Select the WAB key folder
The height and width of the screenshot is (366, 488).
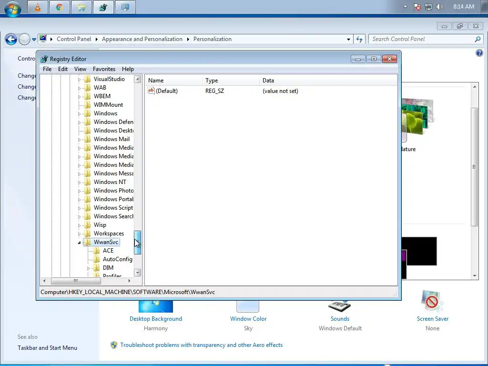[x=100, y=88]
